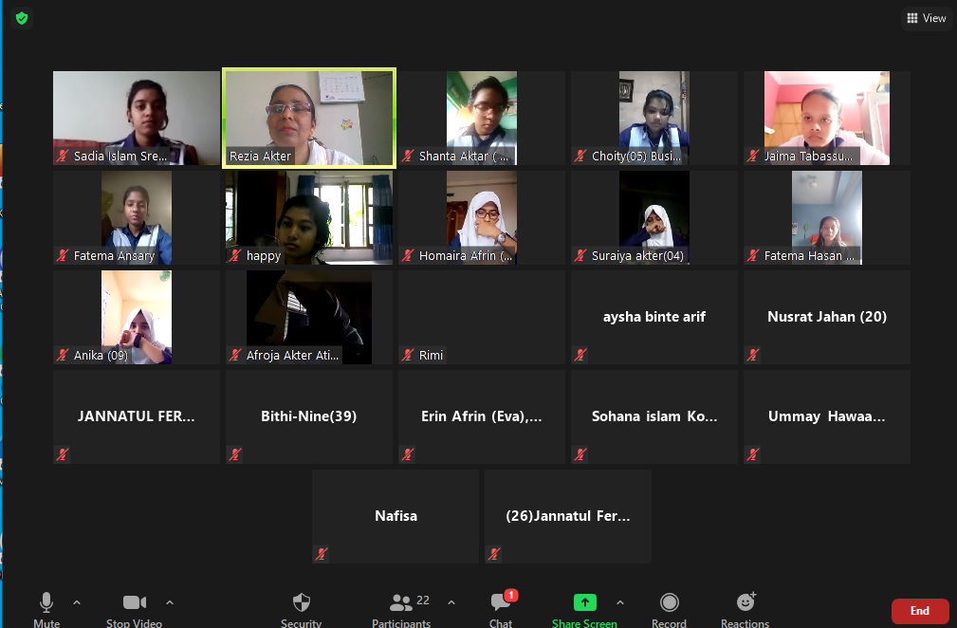This screenshot has width=957, height=628.
Task: Click Ummay Hawaa... name tile
Action: coord(827,416)
